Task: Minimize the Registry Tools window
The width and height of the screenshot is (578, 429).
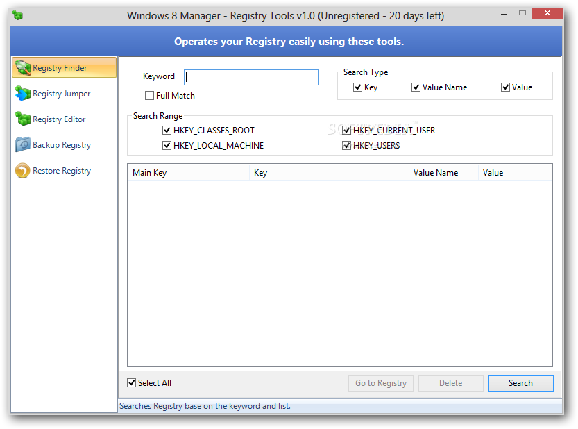Action: coord(504,14)
